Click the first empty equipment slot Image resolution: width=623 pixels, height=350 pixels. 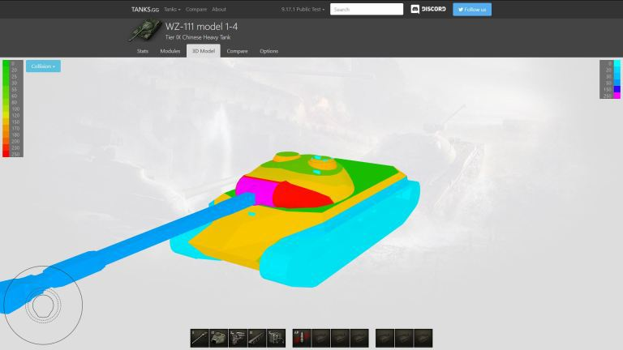click(385, 338)
